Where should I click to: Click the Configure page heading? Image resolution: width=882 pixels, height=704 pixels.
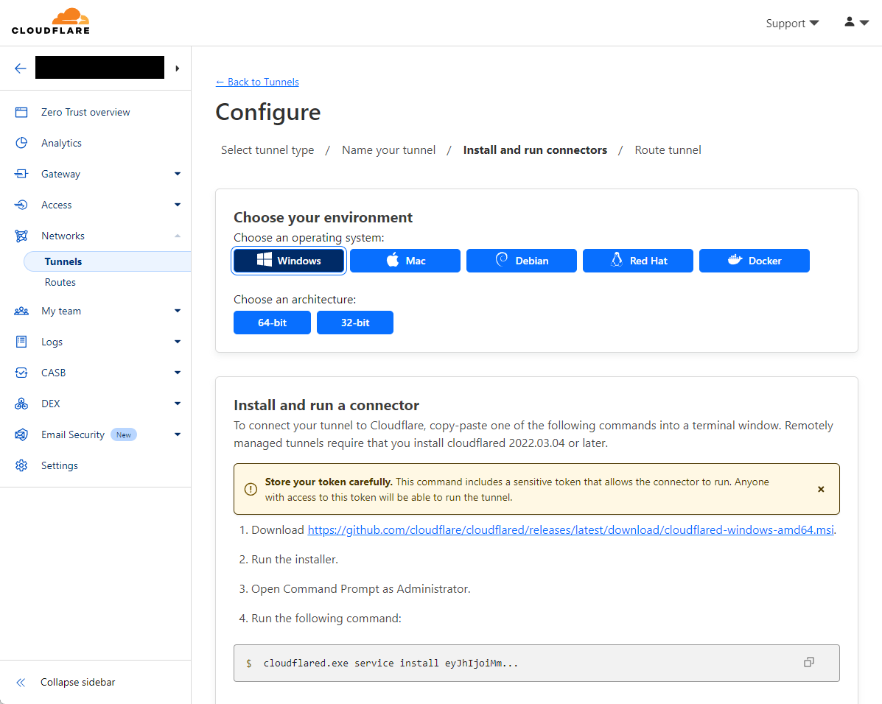coord(267,112)
